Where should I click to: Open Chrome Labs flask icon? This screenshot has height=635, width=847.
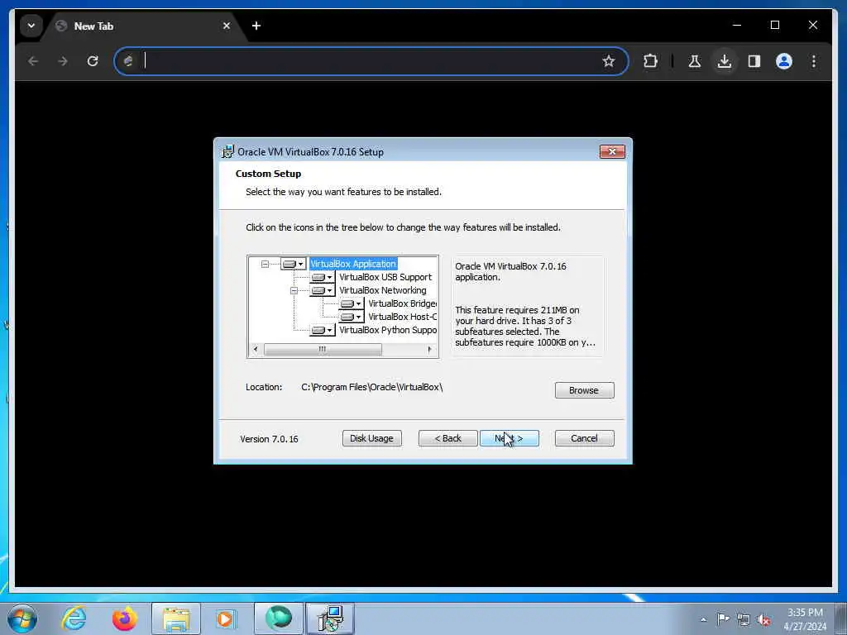(x=695, y=61)
